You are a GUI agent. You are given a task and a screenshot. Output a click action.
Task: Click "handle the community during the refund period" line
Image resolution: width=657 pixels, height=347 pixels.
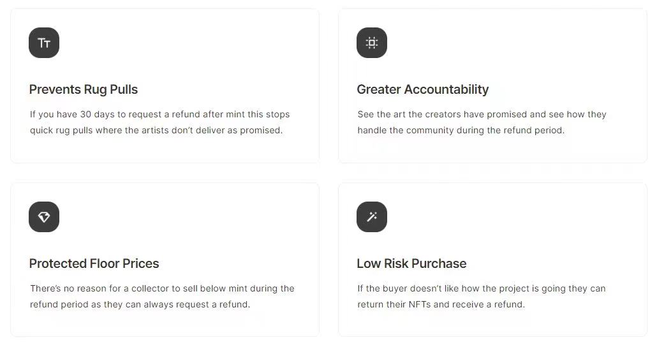point(461,130)
